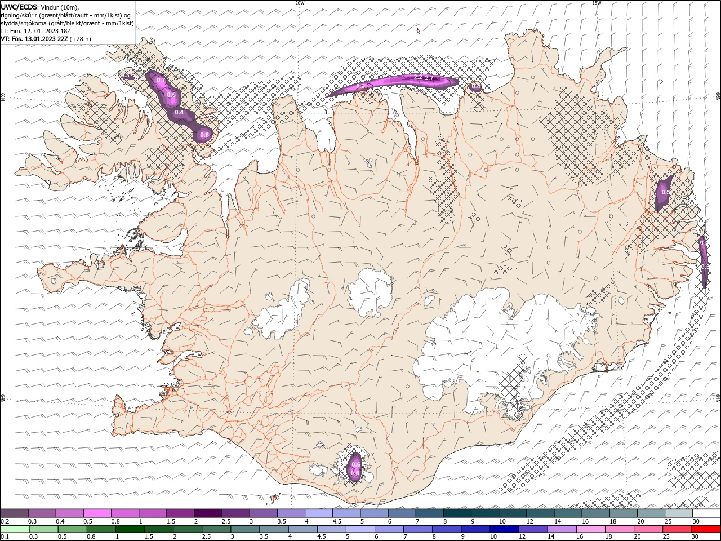Image resolution: width=721 pixels, height=541 pixels.
Task: Click the bright pink swatch between 0.5 and 0.8
Action: [97, 513]
